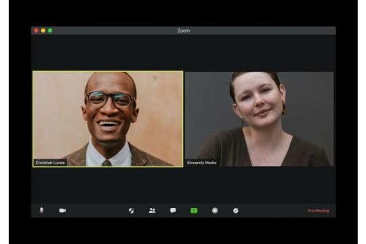Click the red End Meeting button

click(x=319, y=211)
